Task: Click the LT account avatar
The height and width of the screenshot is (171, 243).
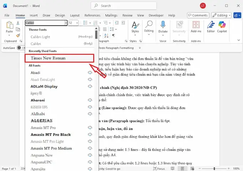Action: (x=203, y=6)
